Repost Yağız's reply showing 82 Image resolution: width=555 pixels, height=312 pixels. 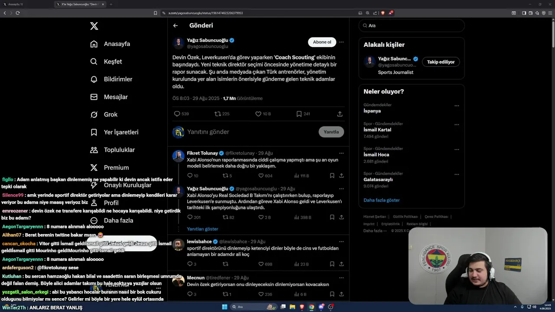tap(228, 217)
